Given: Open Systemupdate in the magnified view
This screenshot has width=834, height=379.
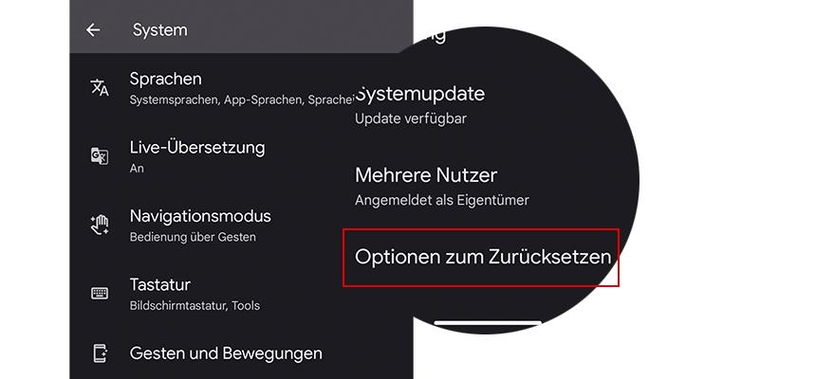Looking at the screenshot, I should (419, 94).
